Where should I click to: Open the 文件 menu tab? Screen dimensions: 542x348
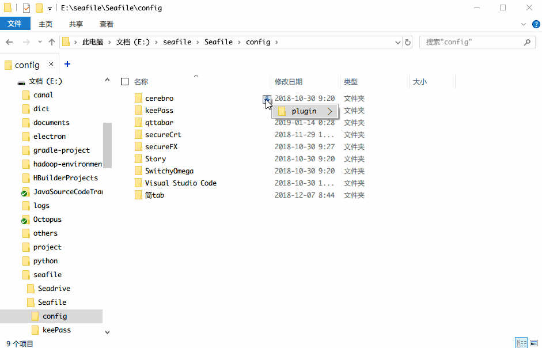(x=15, y=24)
